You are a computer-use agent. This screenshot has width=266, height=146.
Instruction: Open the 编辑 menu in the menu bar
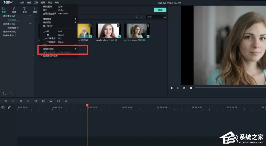29,3
